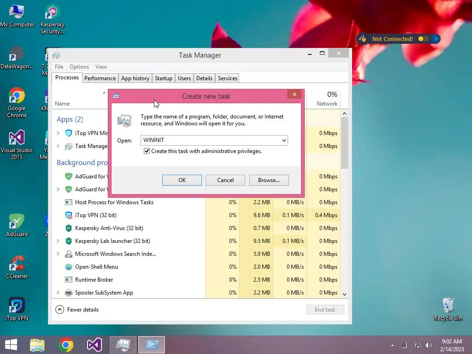Toggle administrative privileges checkbox

point(147,151)
